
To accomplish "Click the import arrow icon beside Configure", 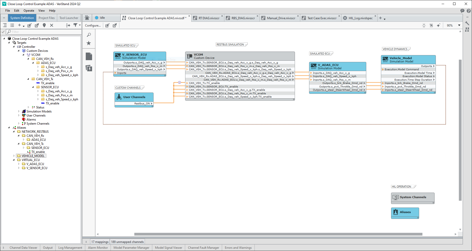I will tap(108, 25).
